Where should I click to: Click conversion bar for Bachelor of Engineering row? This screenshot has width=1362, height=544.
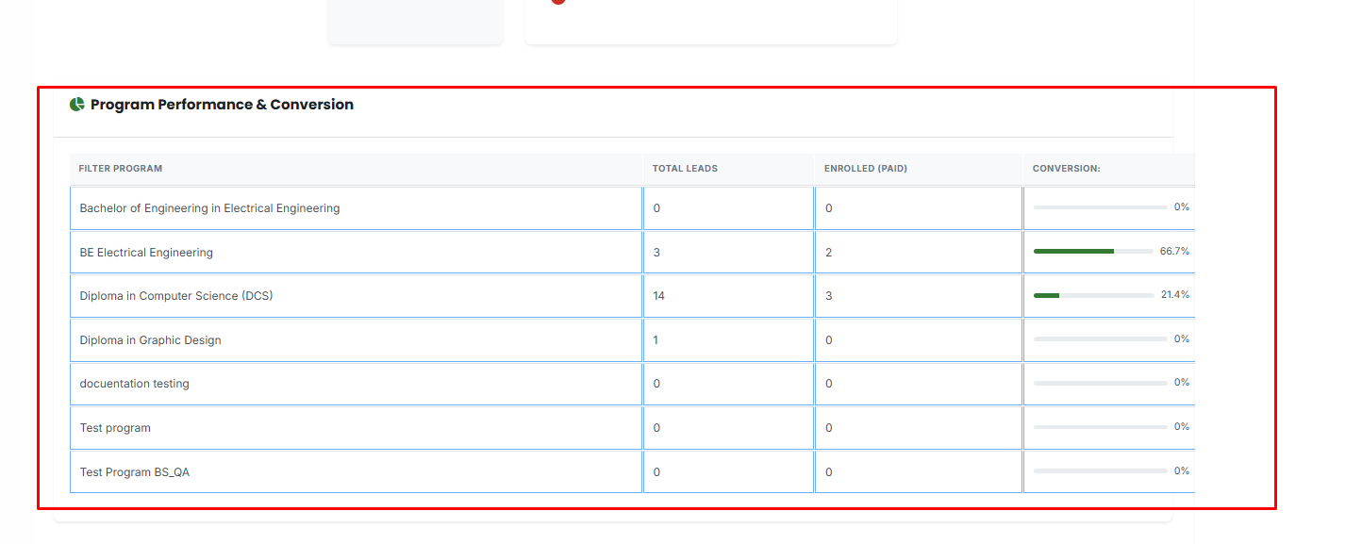(x=1101, y=207)
